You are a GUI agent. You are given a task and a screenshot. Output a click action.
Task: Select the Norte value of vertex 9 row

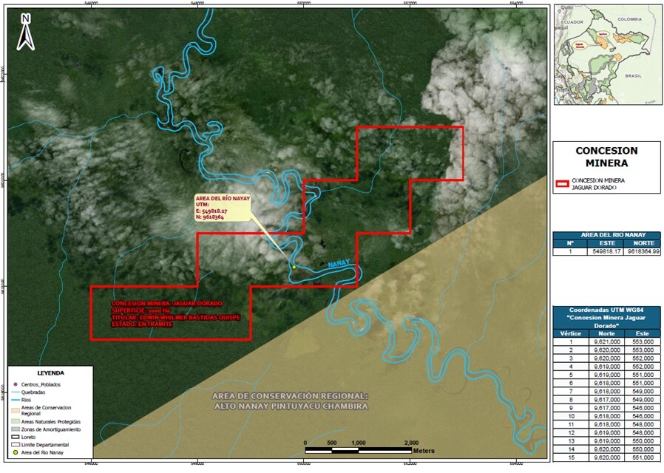606,408
